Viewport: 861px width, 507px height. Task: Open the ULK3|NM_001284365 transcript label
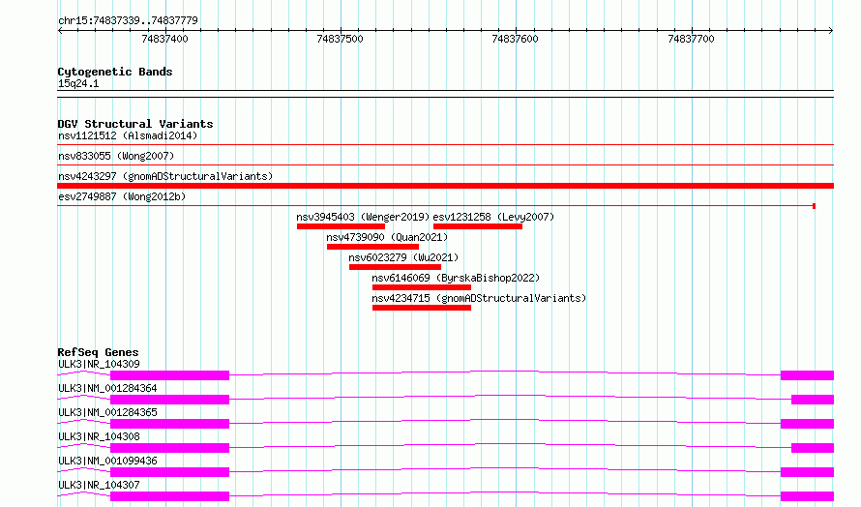(x=107, y=412)
